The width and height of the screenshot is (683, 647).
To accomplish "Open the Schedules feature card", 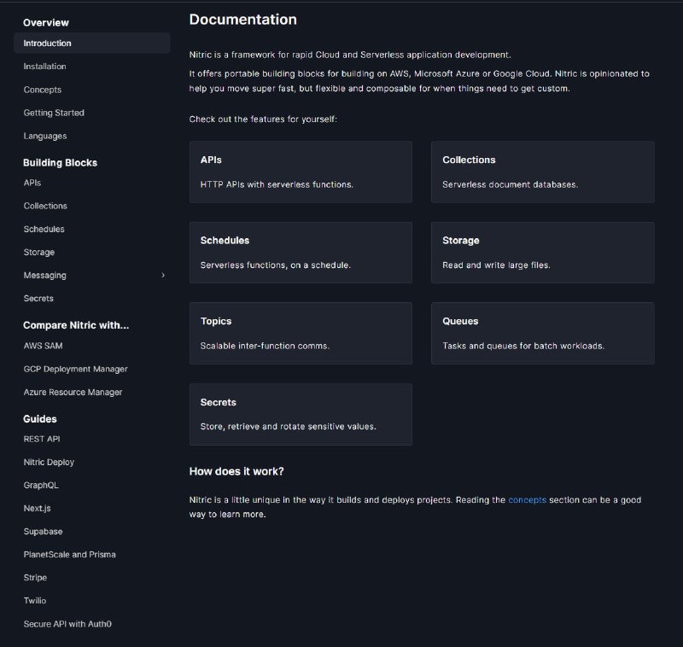I will pos(301,253).
